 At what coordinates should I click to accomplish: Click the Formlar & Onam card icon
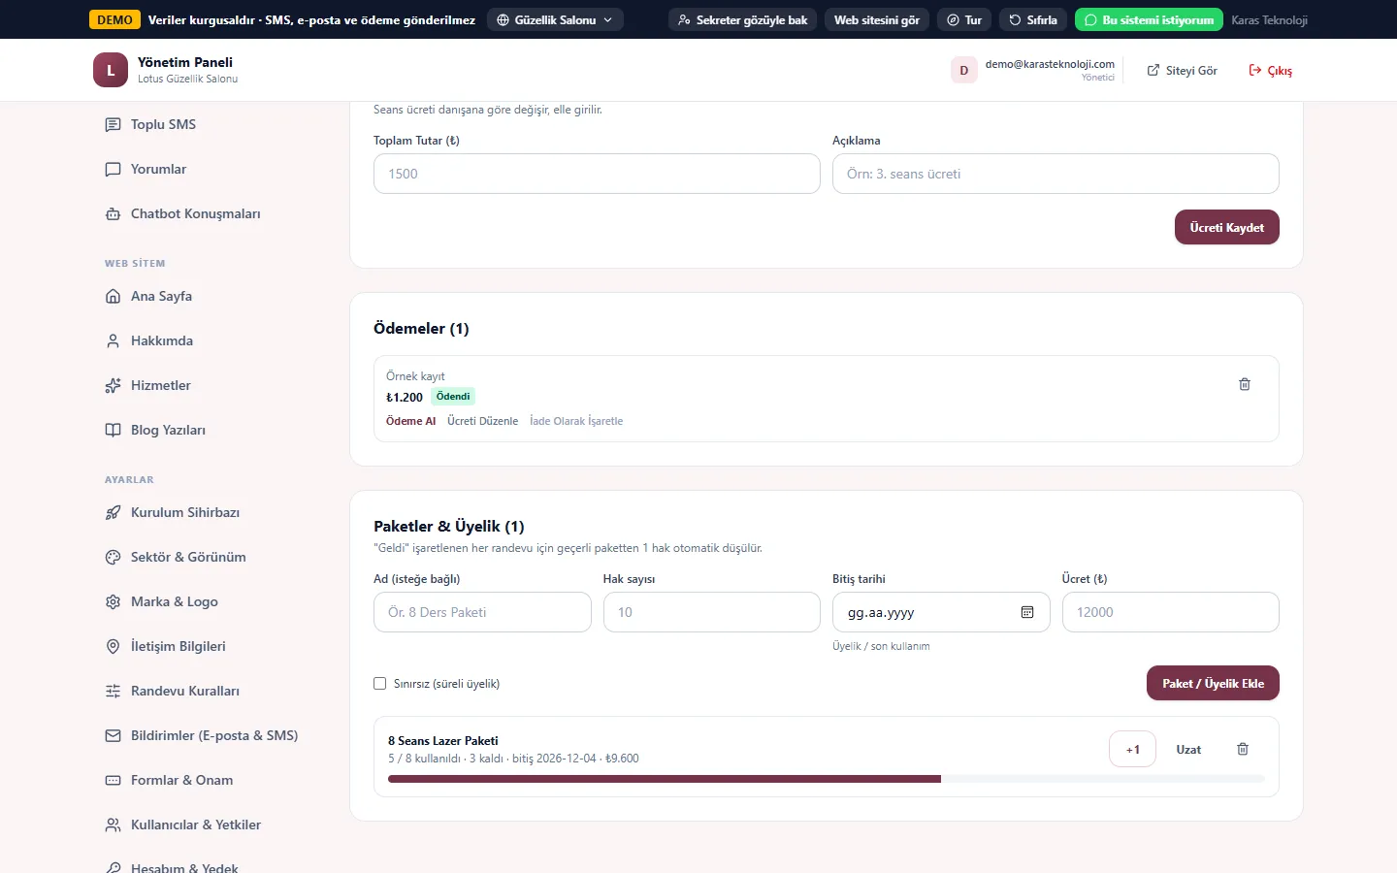pos(113,780)
